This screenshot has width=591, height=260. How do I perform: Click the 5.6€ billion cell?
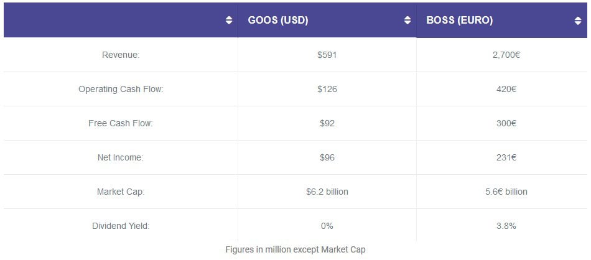tap(506, 192)
